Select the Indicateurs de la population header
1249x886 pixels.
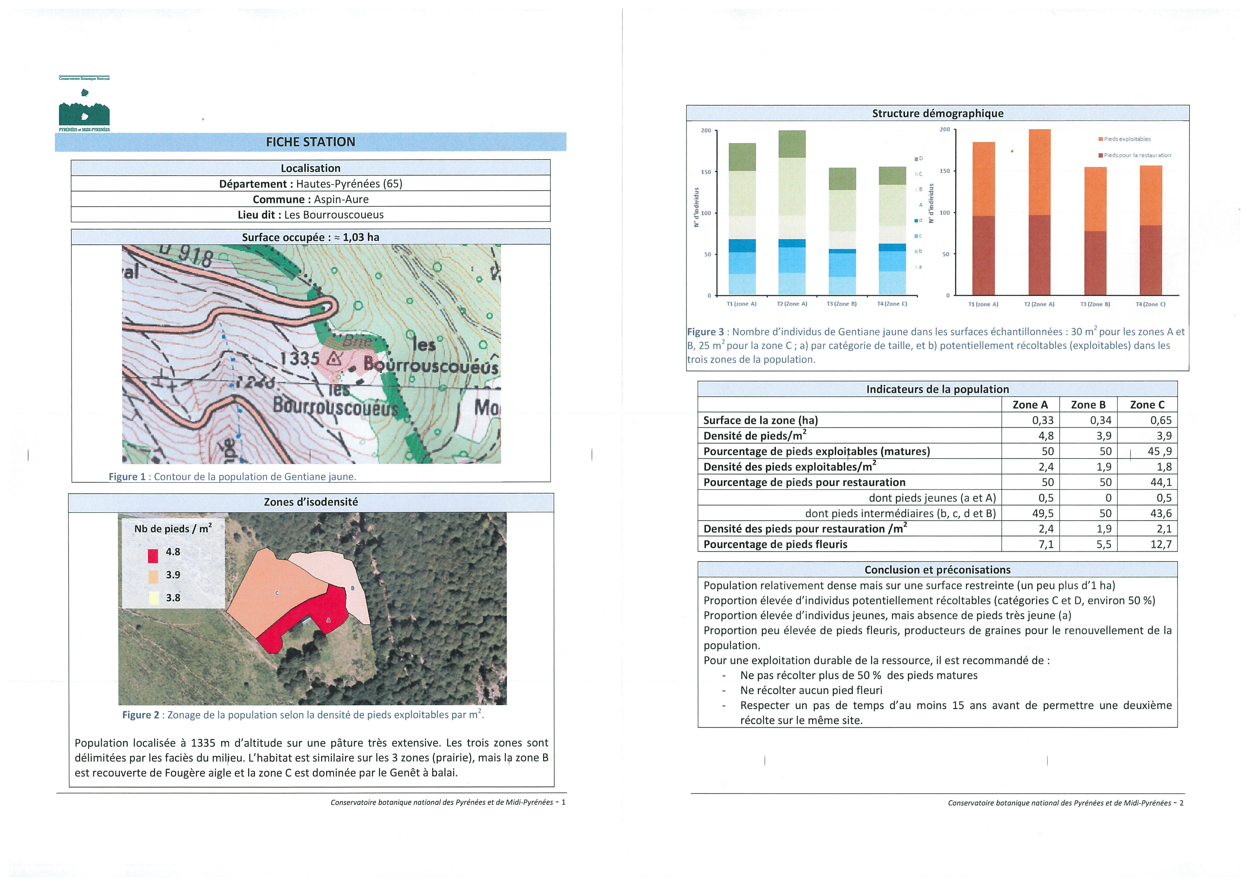point(938,389)
